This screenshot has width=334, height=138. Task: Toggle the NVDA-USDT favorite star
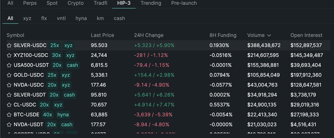click(x=9, y=124)
